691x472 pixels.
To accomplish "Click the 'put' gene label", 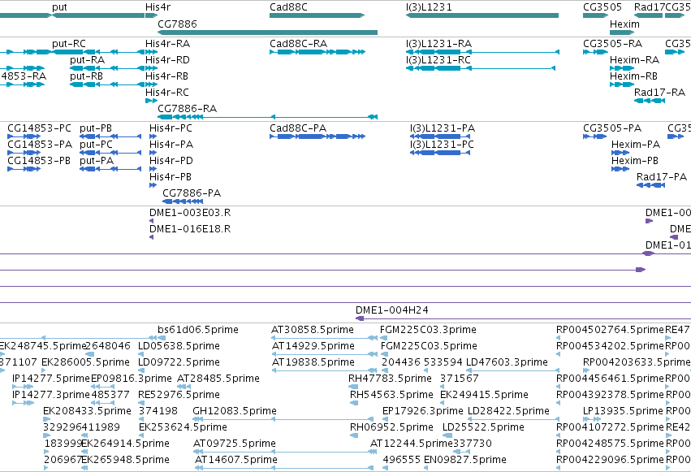I will pos(59,7).
